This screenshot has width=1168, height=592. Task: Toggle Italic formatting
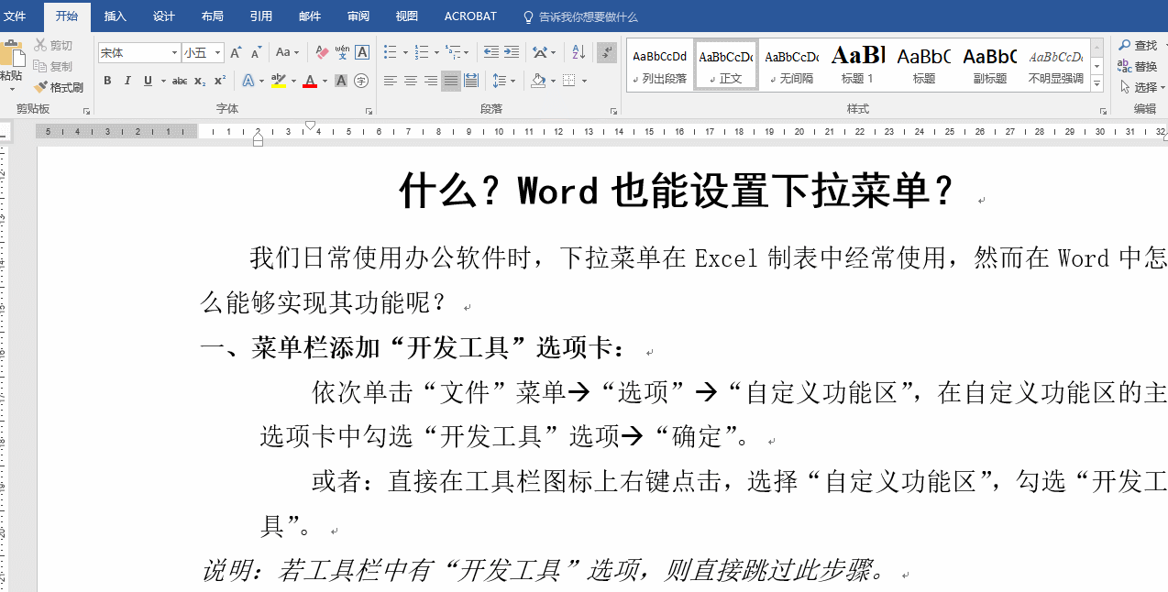pyautogui.click(x=127, y=81)
